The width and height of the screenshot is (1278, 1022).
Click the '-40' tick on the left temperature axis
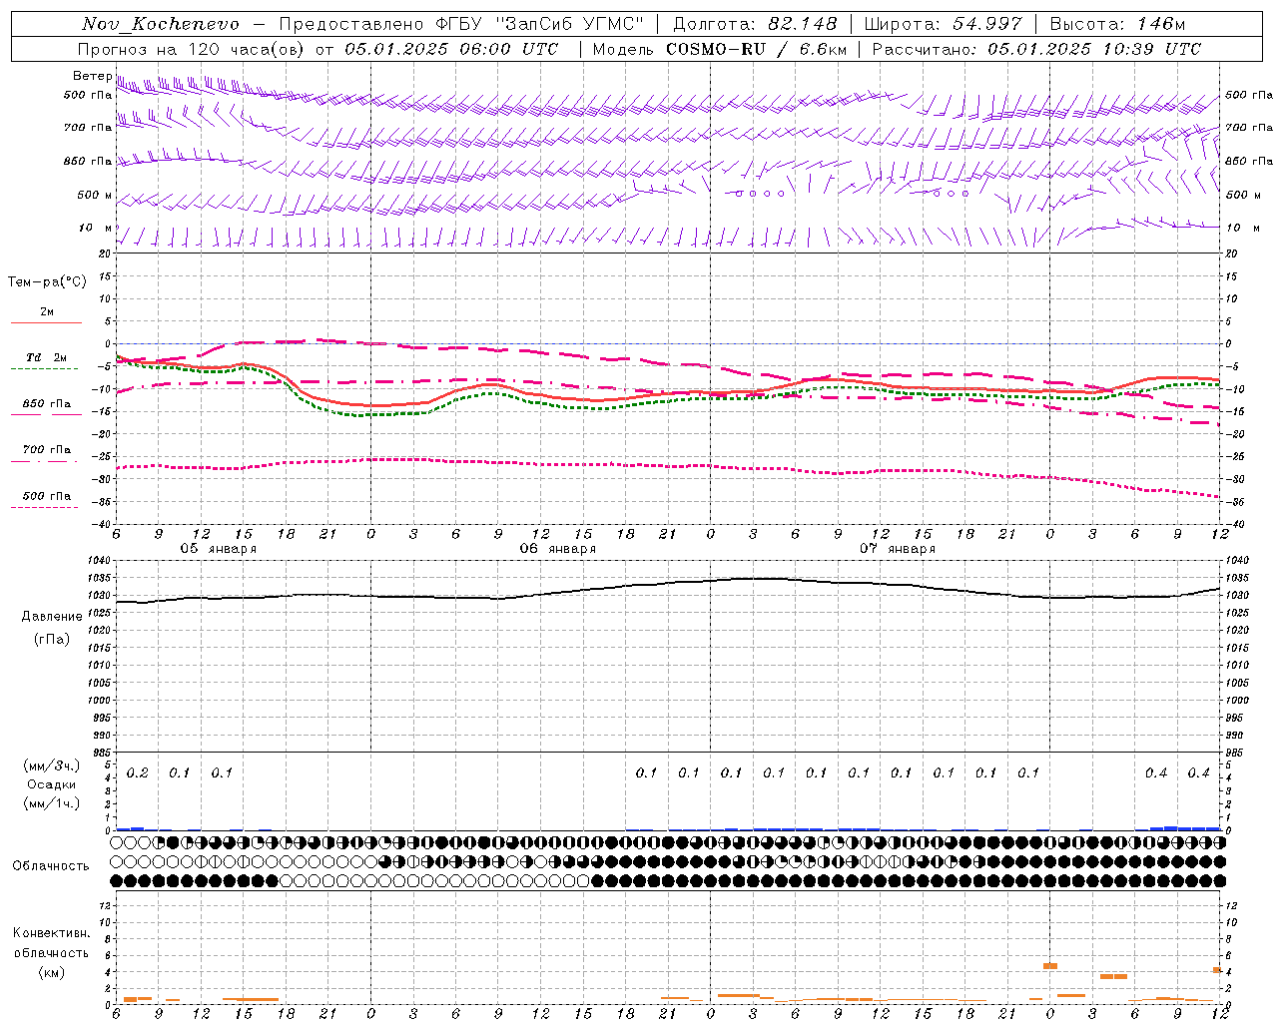tap(102, 524)
